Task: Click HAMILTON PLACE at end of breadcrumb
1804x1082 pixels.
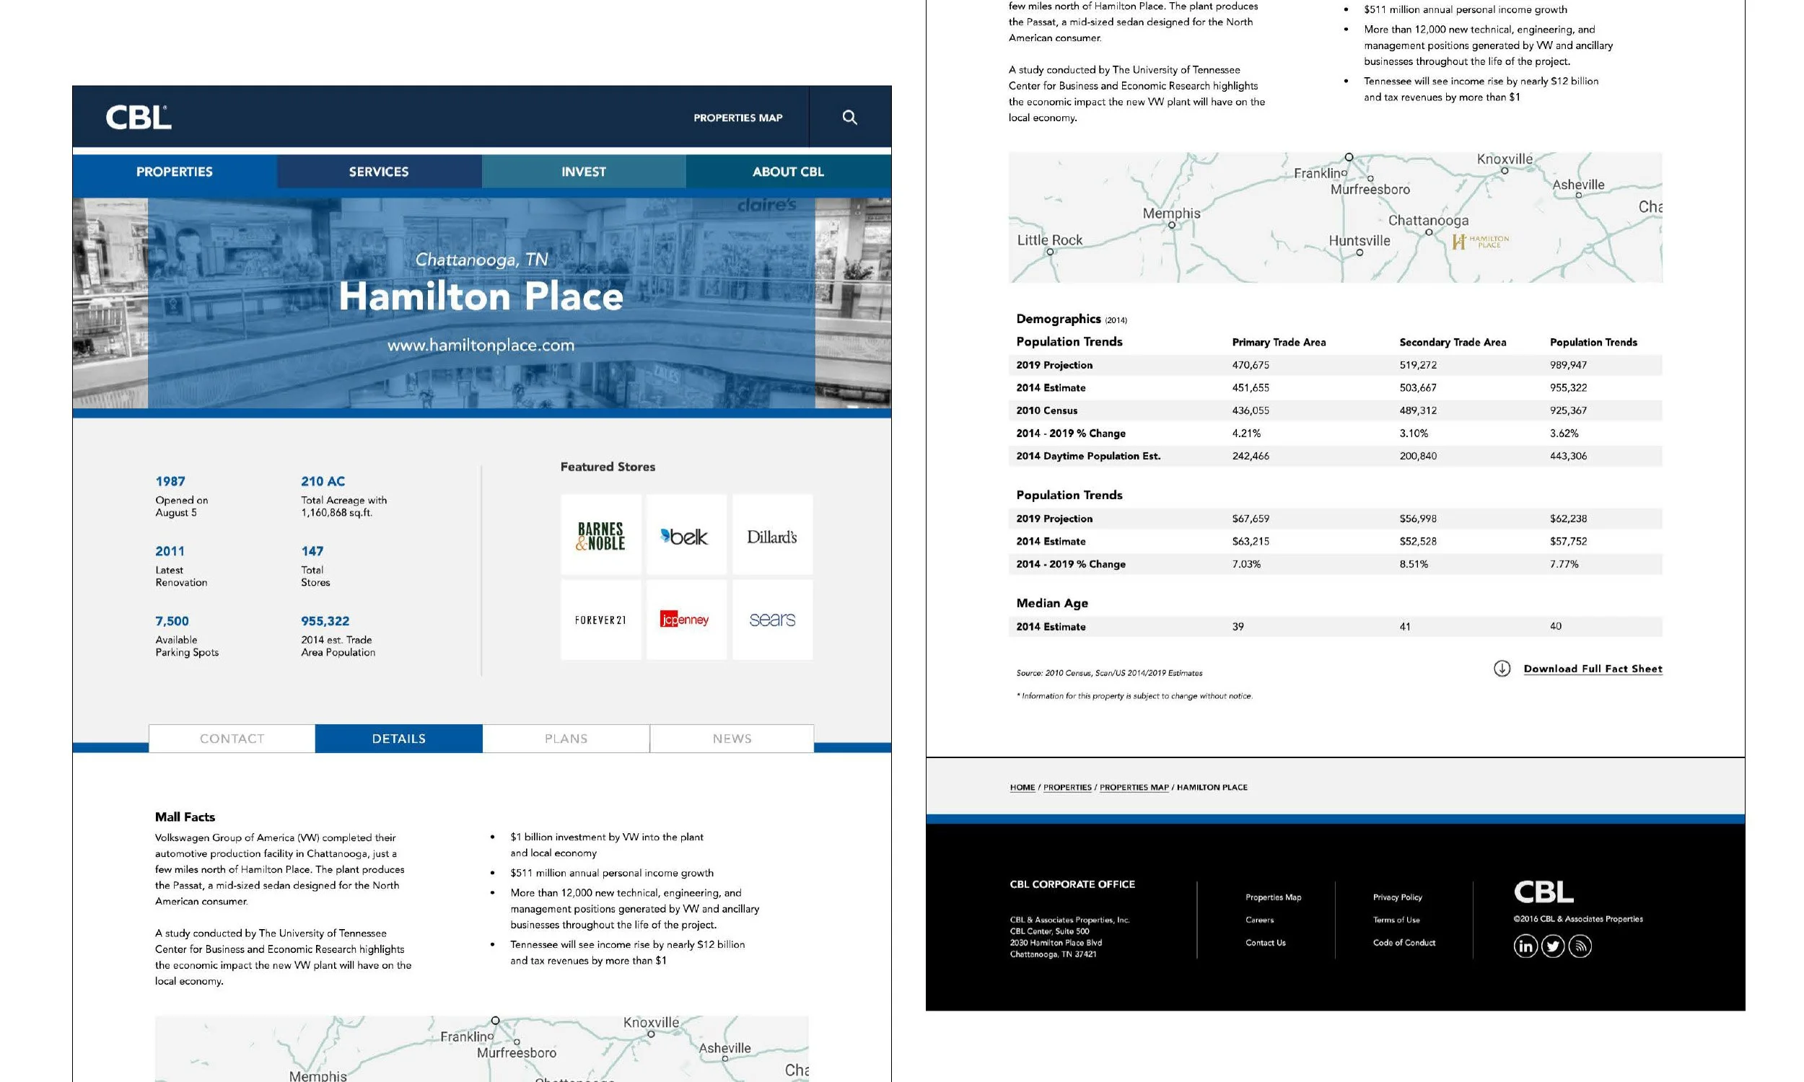Action: pos(1212,788)
